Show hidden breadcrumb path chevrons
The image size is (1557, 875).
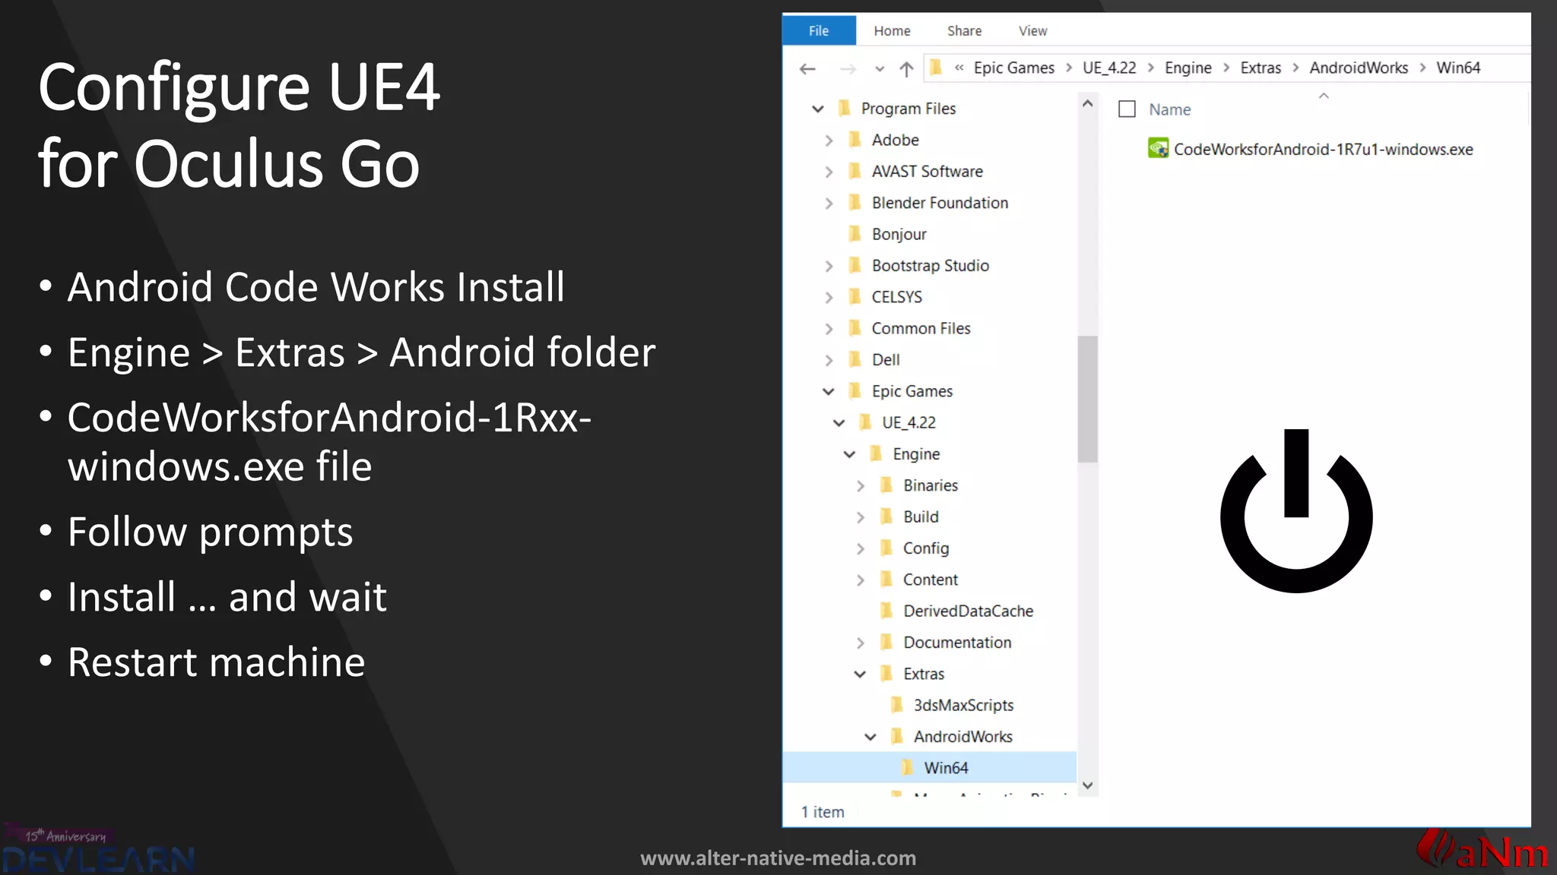[959, 68]
